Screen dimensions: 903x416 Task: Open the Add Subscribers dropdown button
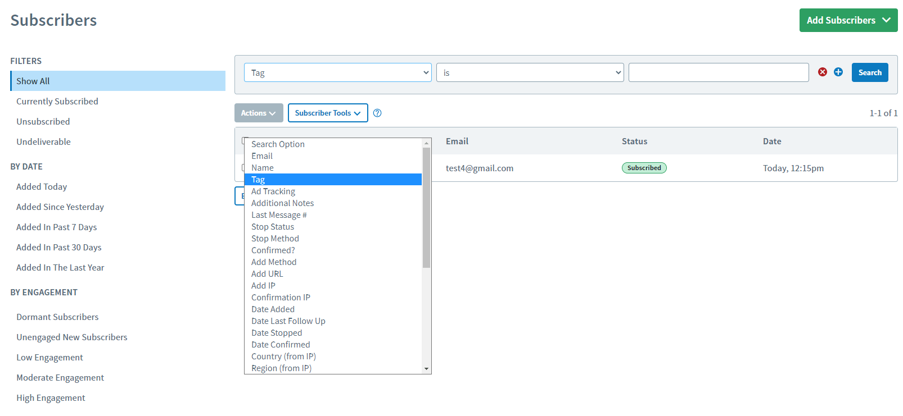point(848,20)
